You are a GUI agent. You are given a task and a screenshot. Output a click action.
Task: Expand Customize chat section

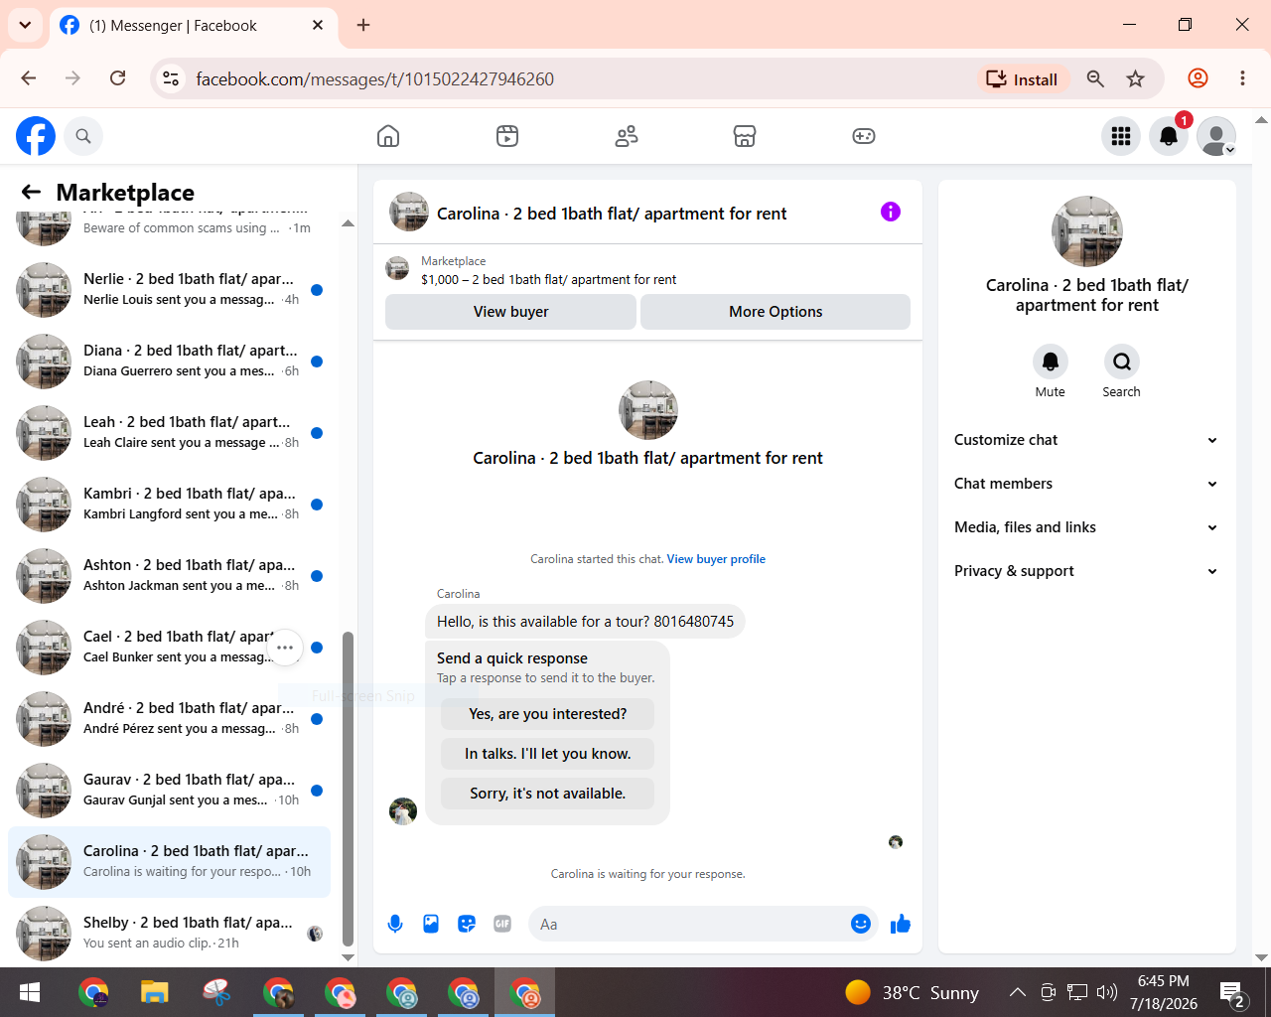(x=1086, y=440)
